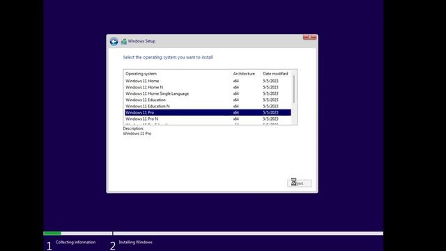
Task: Select Windows 11 Home N edition
Action: [208, 87]
